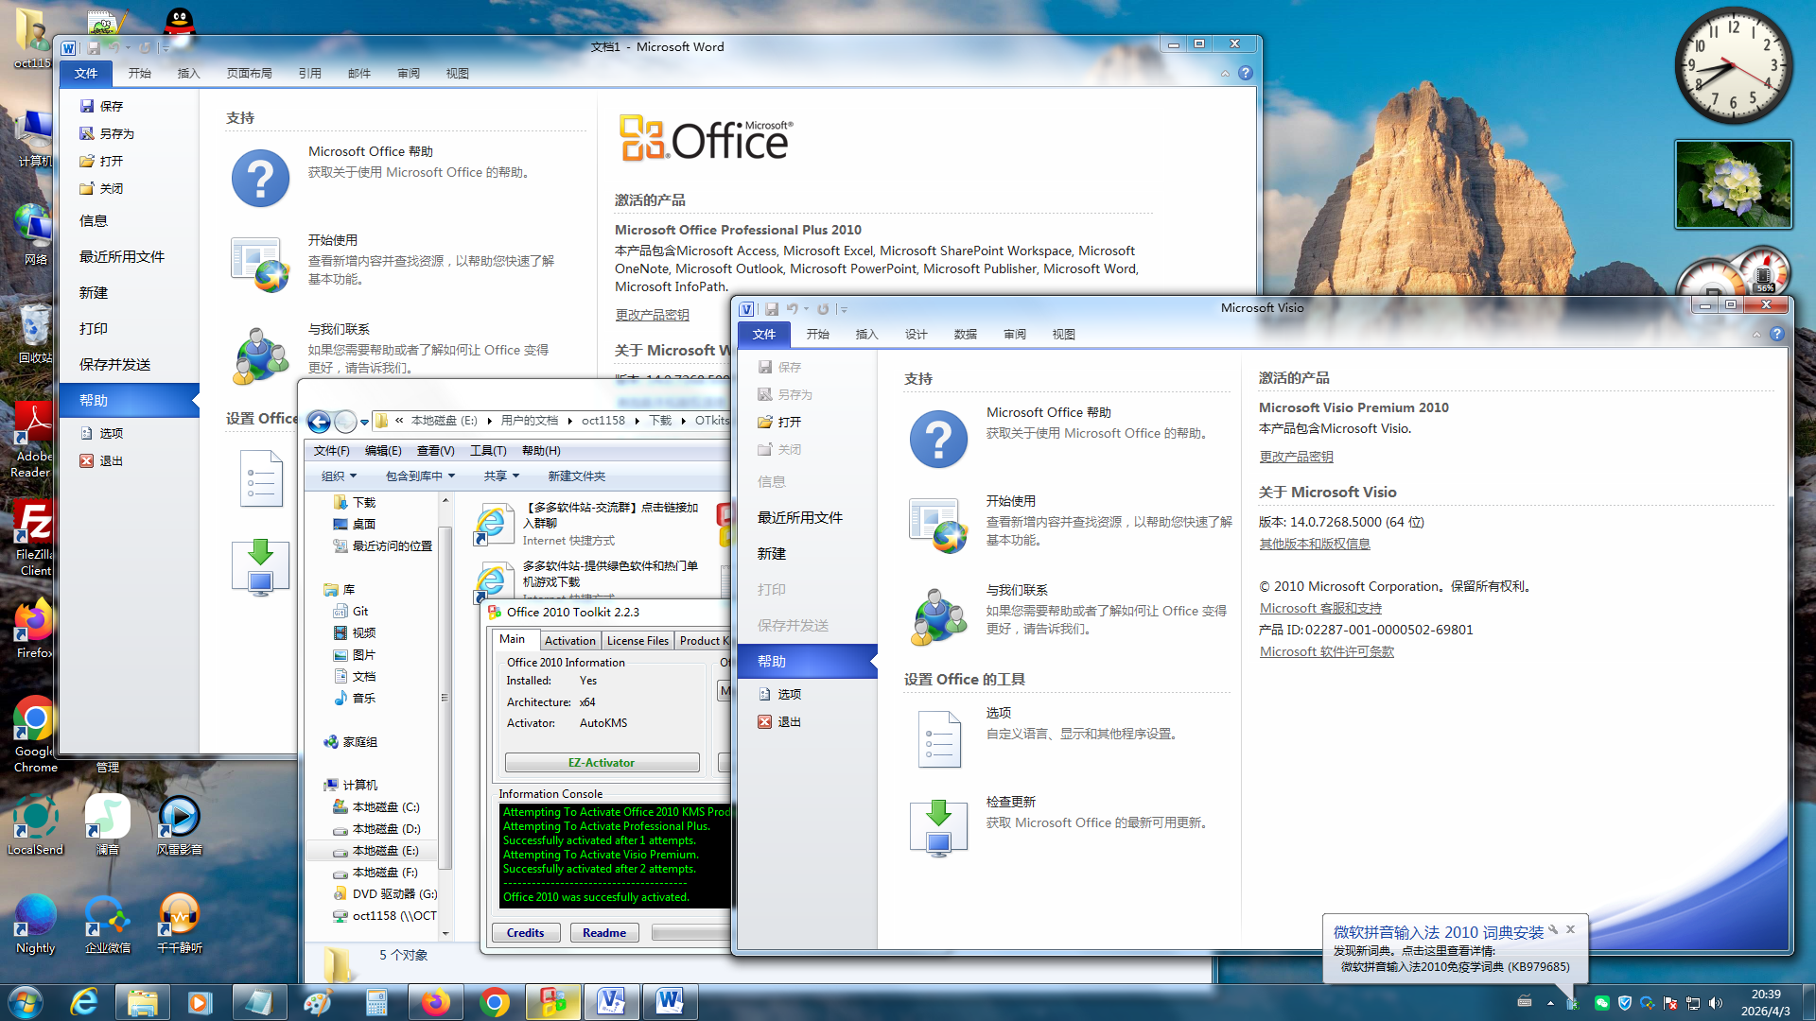Image resolution: width=1816 pixels, height=1021 pixels.
Task: Click the Check for Updates download icon in Visio
Action: click(x=937, y=828)
